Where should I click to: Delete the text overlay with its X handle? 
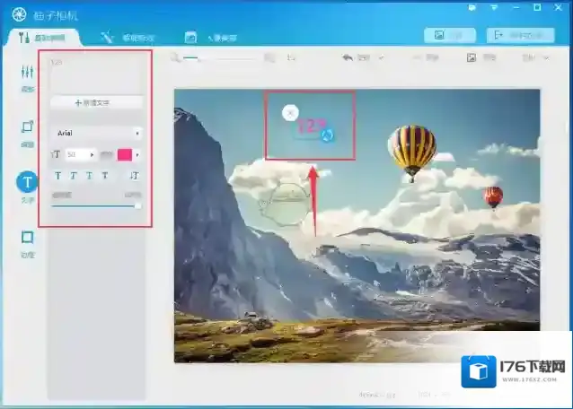289,112
